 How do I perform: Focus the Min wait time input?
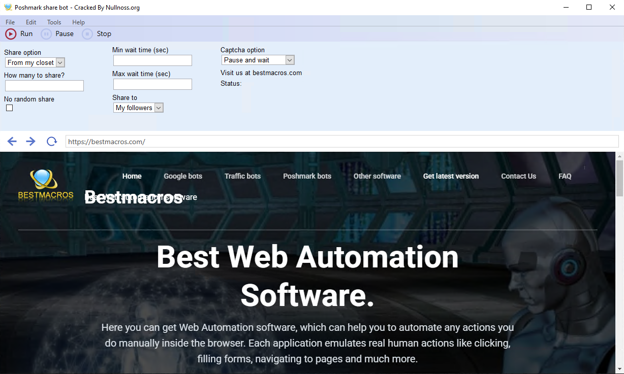pos(152,60)
